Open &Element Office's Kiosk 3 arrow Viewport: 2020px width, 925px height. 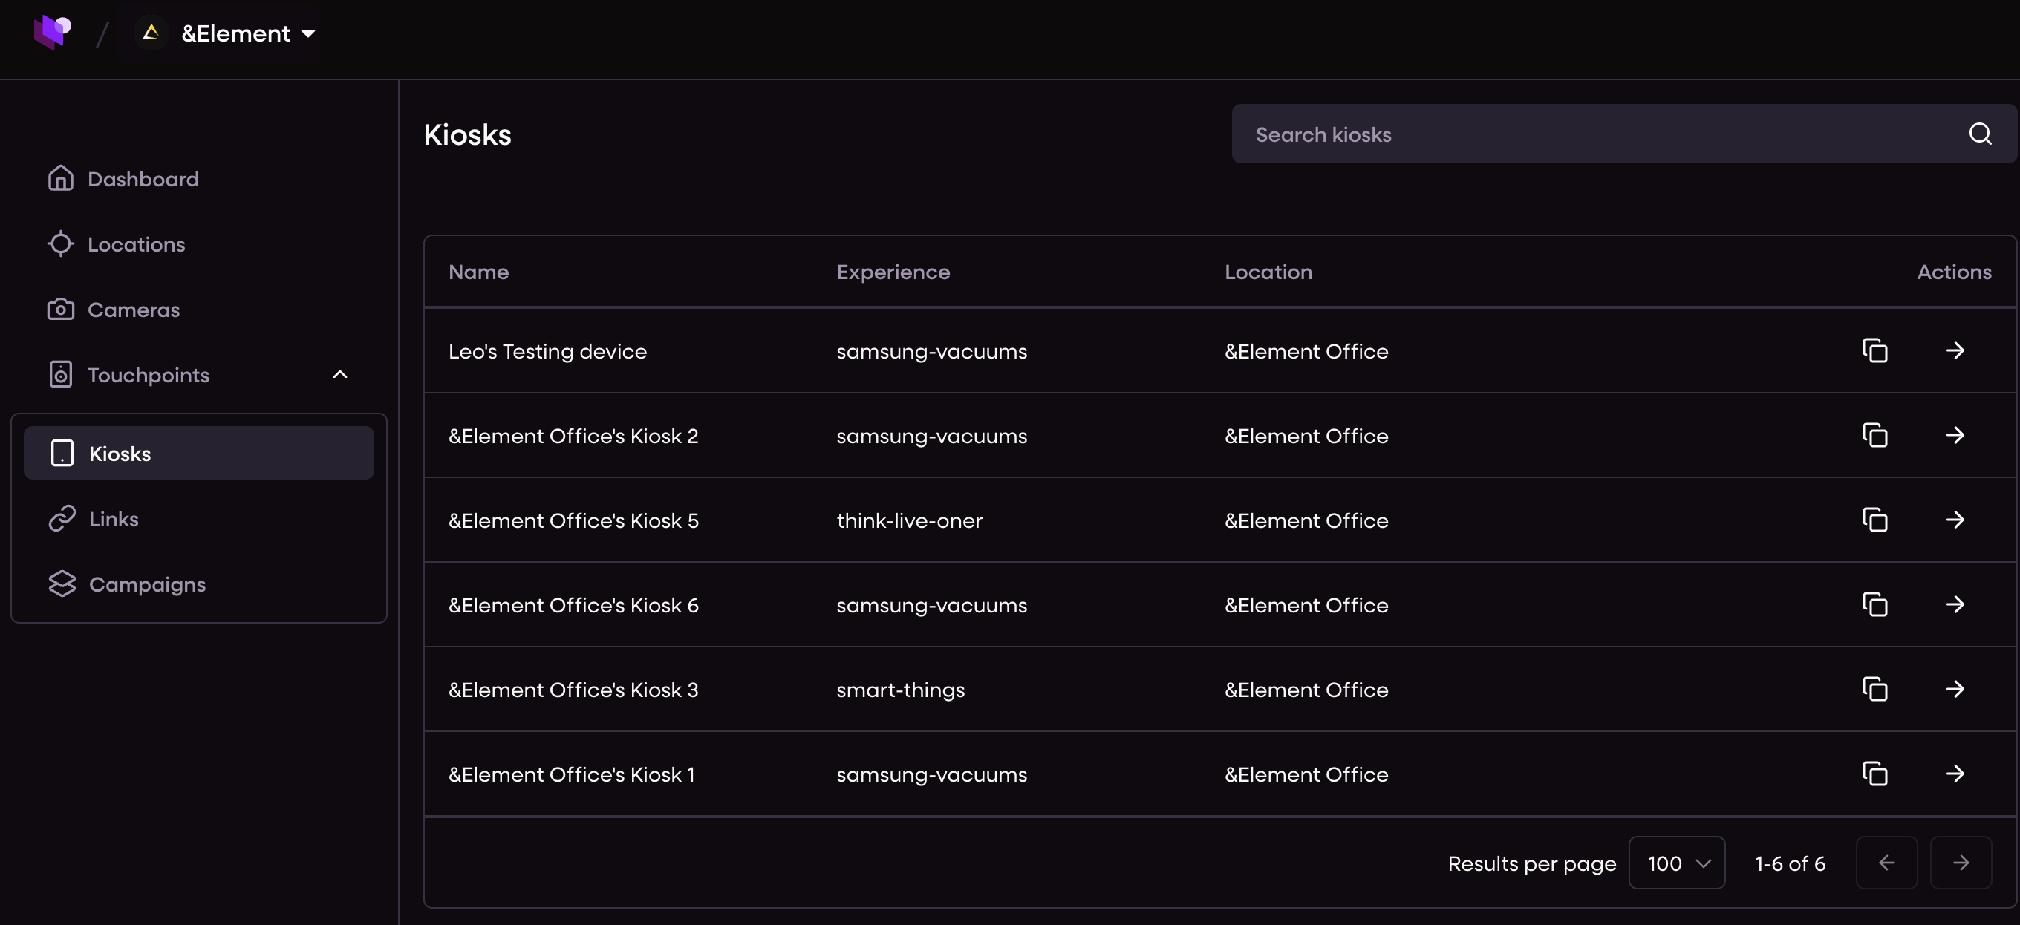pyautogui.click(x=1955, y=689)
